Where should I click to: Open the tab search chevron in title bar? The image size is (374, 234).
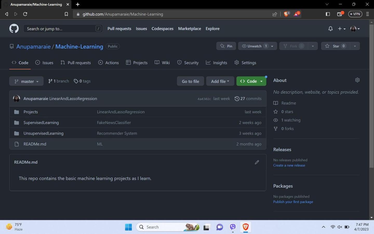click(x=327, y=4)
